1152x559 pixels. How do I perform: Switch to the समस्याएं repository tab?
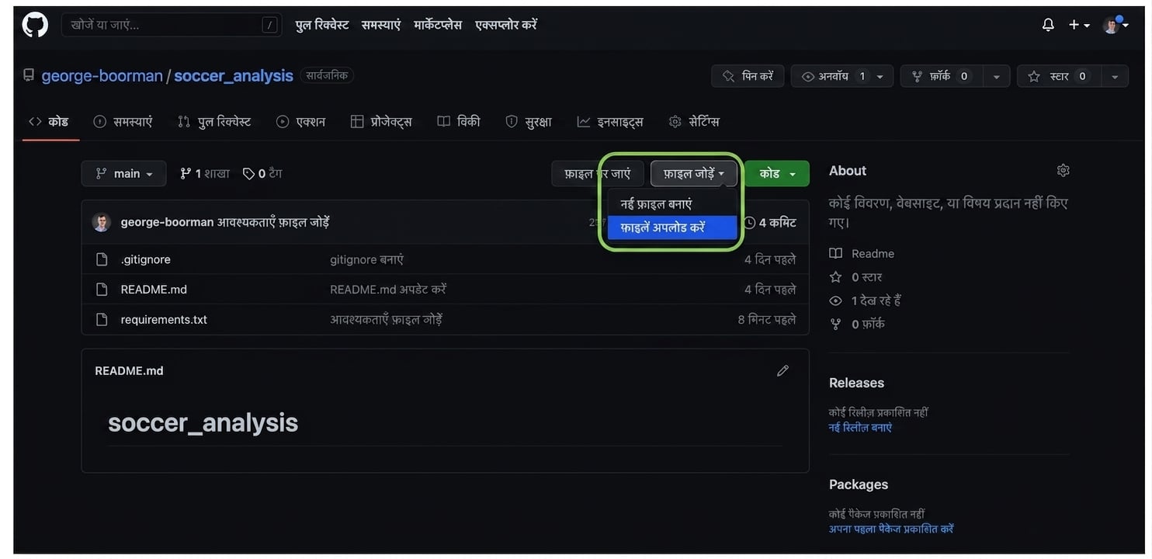pos(123,122)
